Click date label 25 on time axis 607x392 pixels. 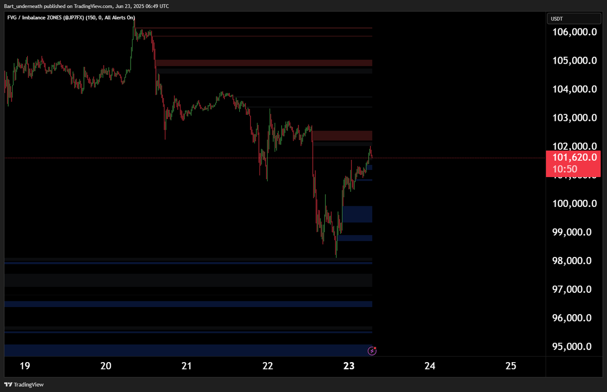(510, 366)
